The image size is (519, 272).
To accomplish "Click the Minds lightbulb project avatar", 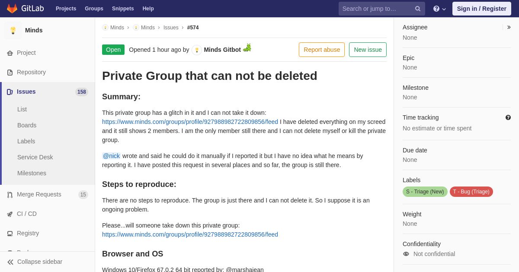I will [x=13, y=30].
